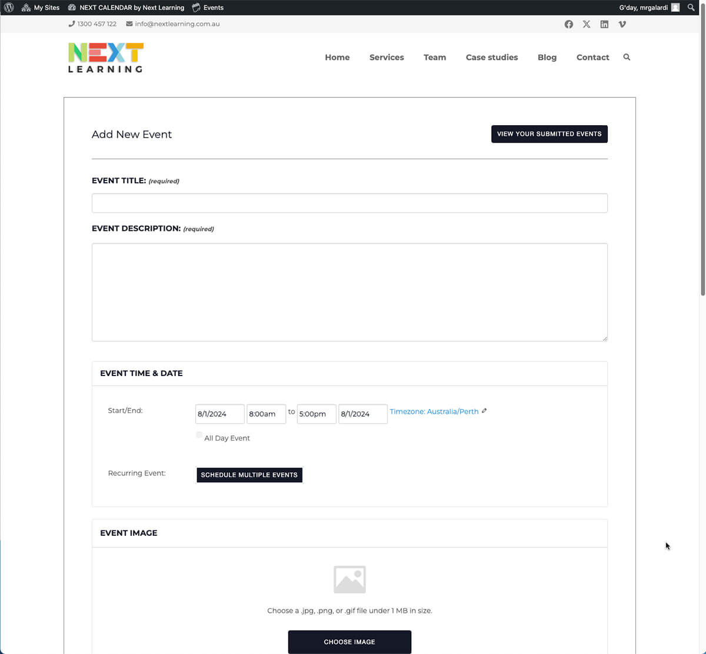Click the My Sites icon

26,8
